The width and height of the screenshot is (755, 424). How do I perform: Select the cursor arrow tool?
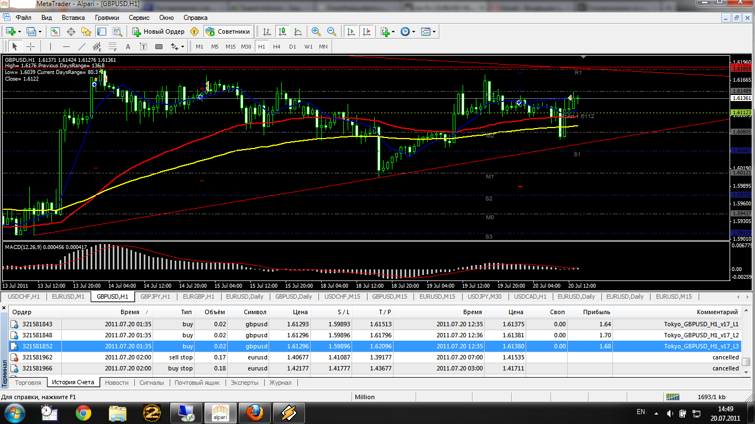[15, 46]
